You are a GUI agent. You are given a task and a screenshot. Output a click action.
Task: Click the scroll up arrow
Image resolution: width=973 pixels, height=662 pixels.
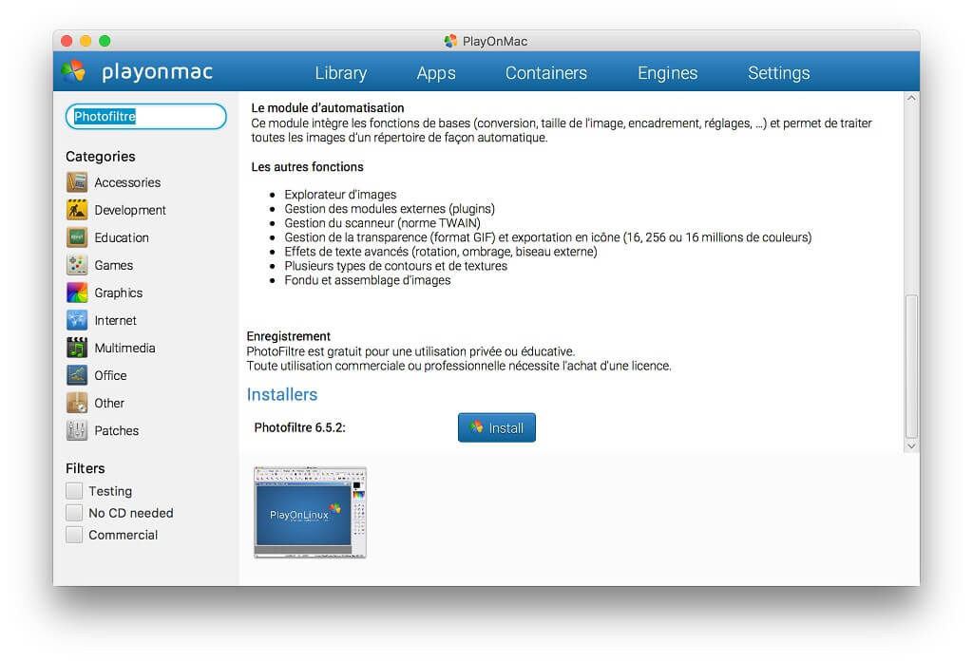[911, 98]
